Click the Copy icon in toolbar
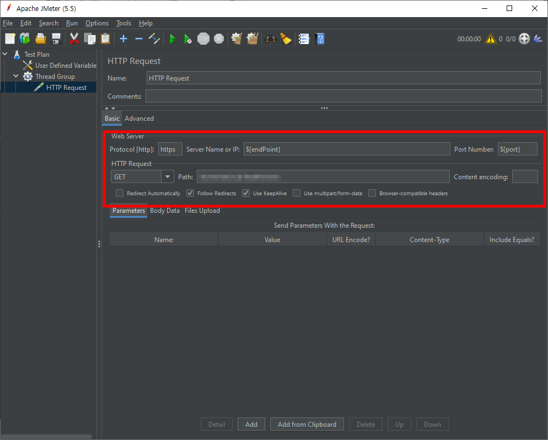The width and height of the screenshot is (548, 440). [x=90, y=39]
